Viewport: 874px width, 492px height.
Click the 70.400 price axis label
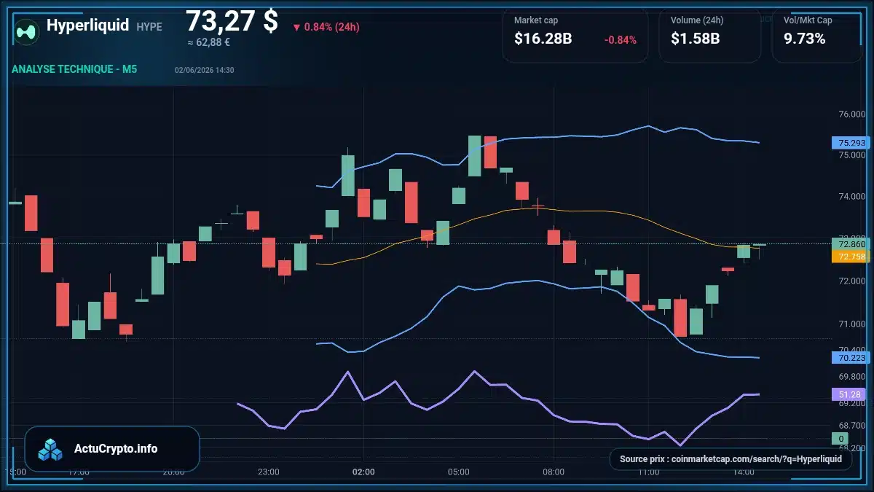851,349
